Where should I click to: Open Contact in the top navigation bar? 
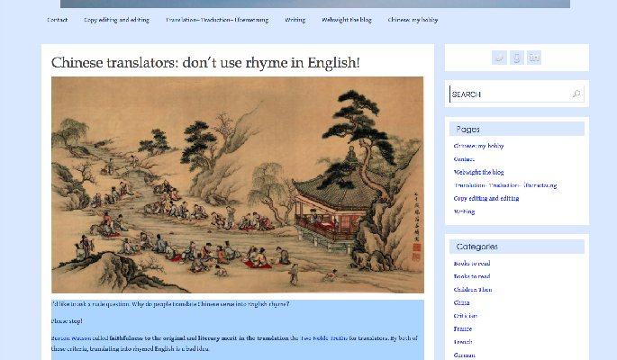(57, 20)
